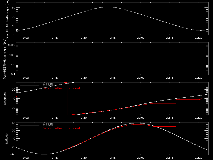This screenshot has height=160, width=213.
Task: Click 20:30 time label under Latitude plot
Action: [x=199, y=158]
